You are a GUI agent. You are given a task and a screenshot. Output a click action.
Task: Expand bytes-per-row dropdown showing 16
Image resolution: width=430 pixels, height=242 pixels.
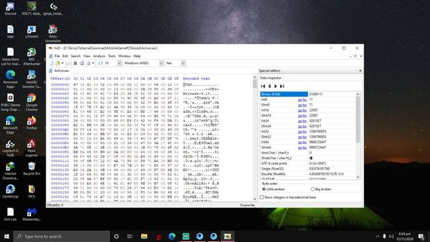click(120, 63)
